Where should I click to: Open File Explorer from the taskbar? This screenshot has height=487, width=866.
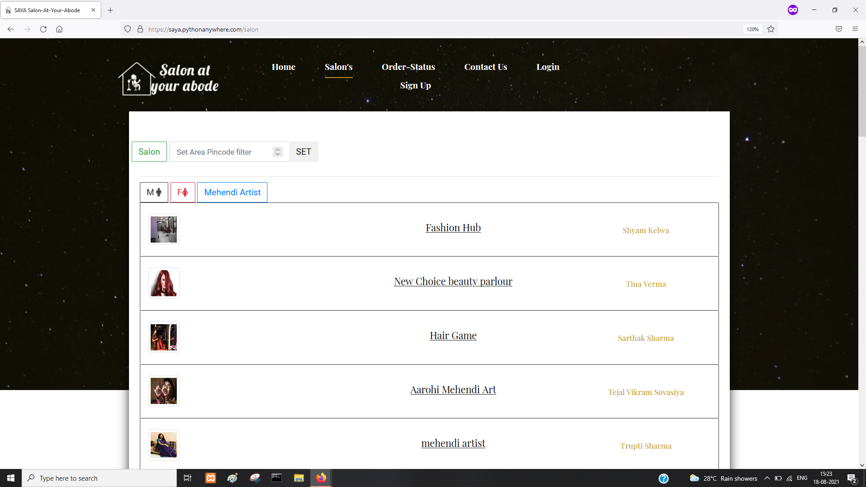299,478
